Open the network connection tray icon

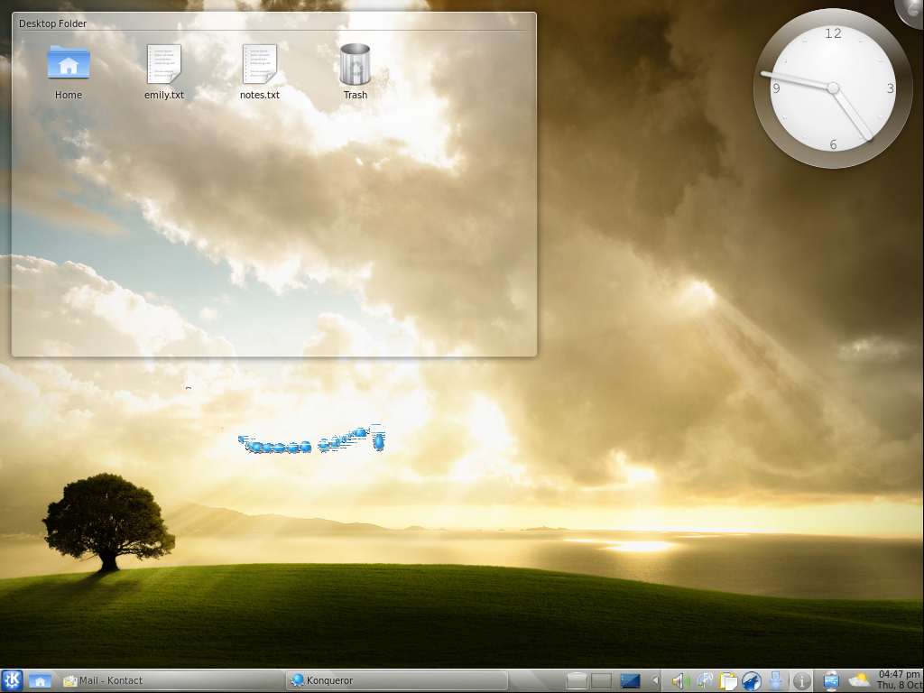click(x=704, y=680)
